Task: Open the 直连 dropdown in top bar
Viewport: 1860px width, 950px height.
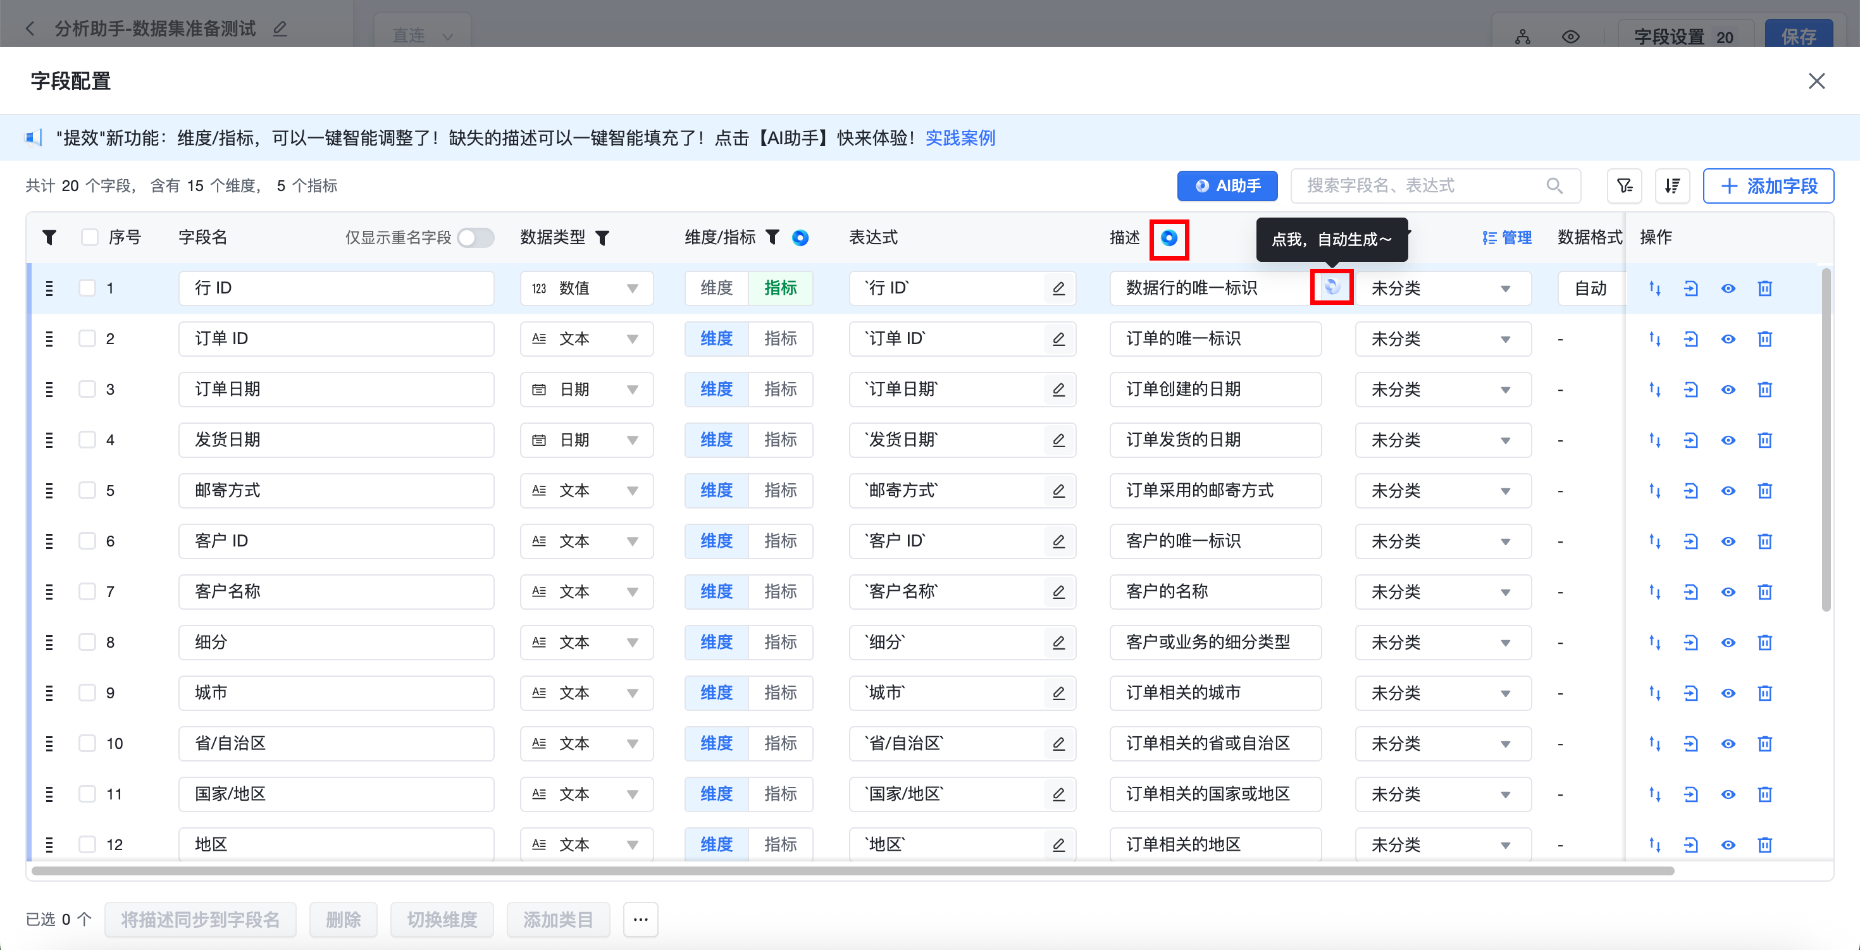Action: 423,35
